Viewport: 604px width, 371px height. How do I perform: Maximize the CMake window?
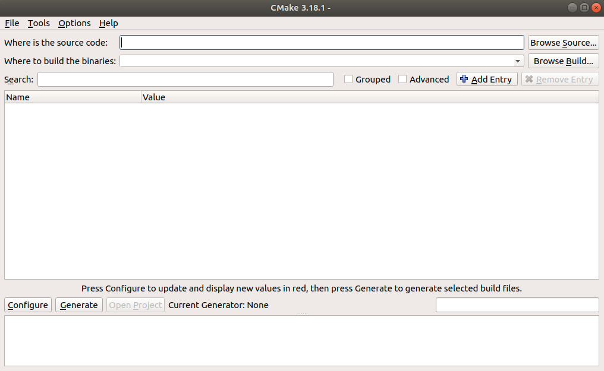584,8
